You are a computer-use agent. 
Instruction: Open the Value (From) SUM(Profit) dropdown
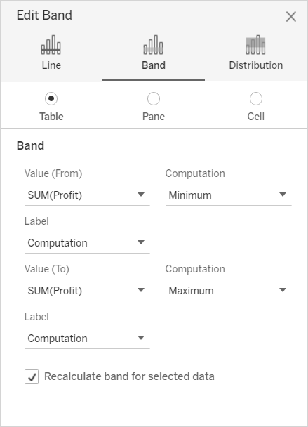pyautogui.click(x=87, y=195)
